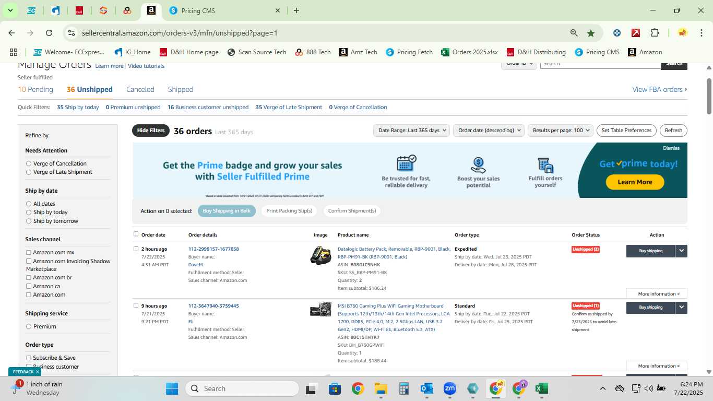Viewport: 713px width, 401px height.
Task: Click Print Packing Slip(s) button
Action: (x=289, y=211)
